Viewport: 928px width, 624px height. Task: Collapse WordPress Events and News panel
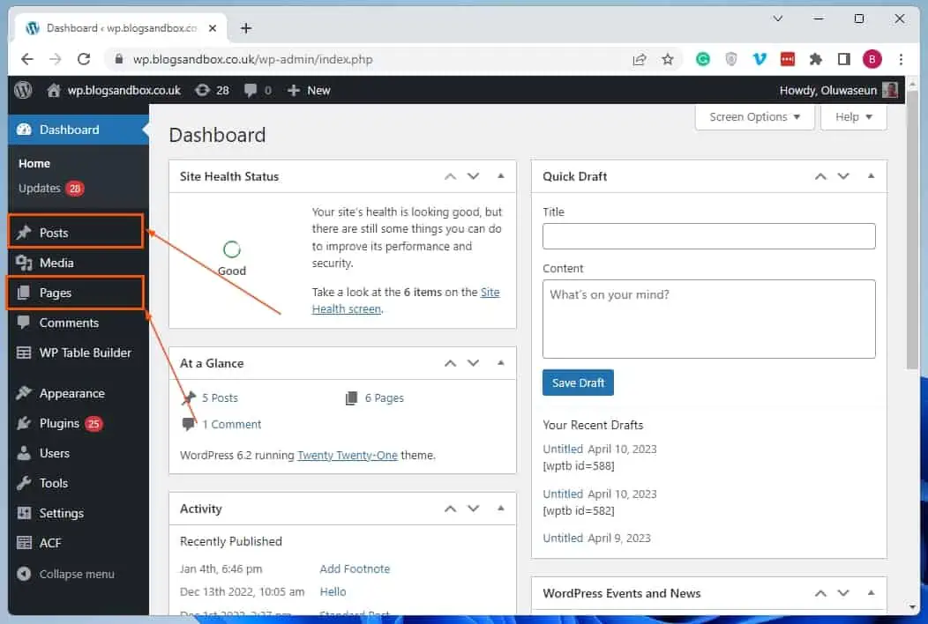(x=871, y=593)
